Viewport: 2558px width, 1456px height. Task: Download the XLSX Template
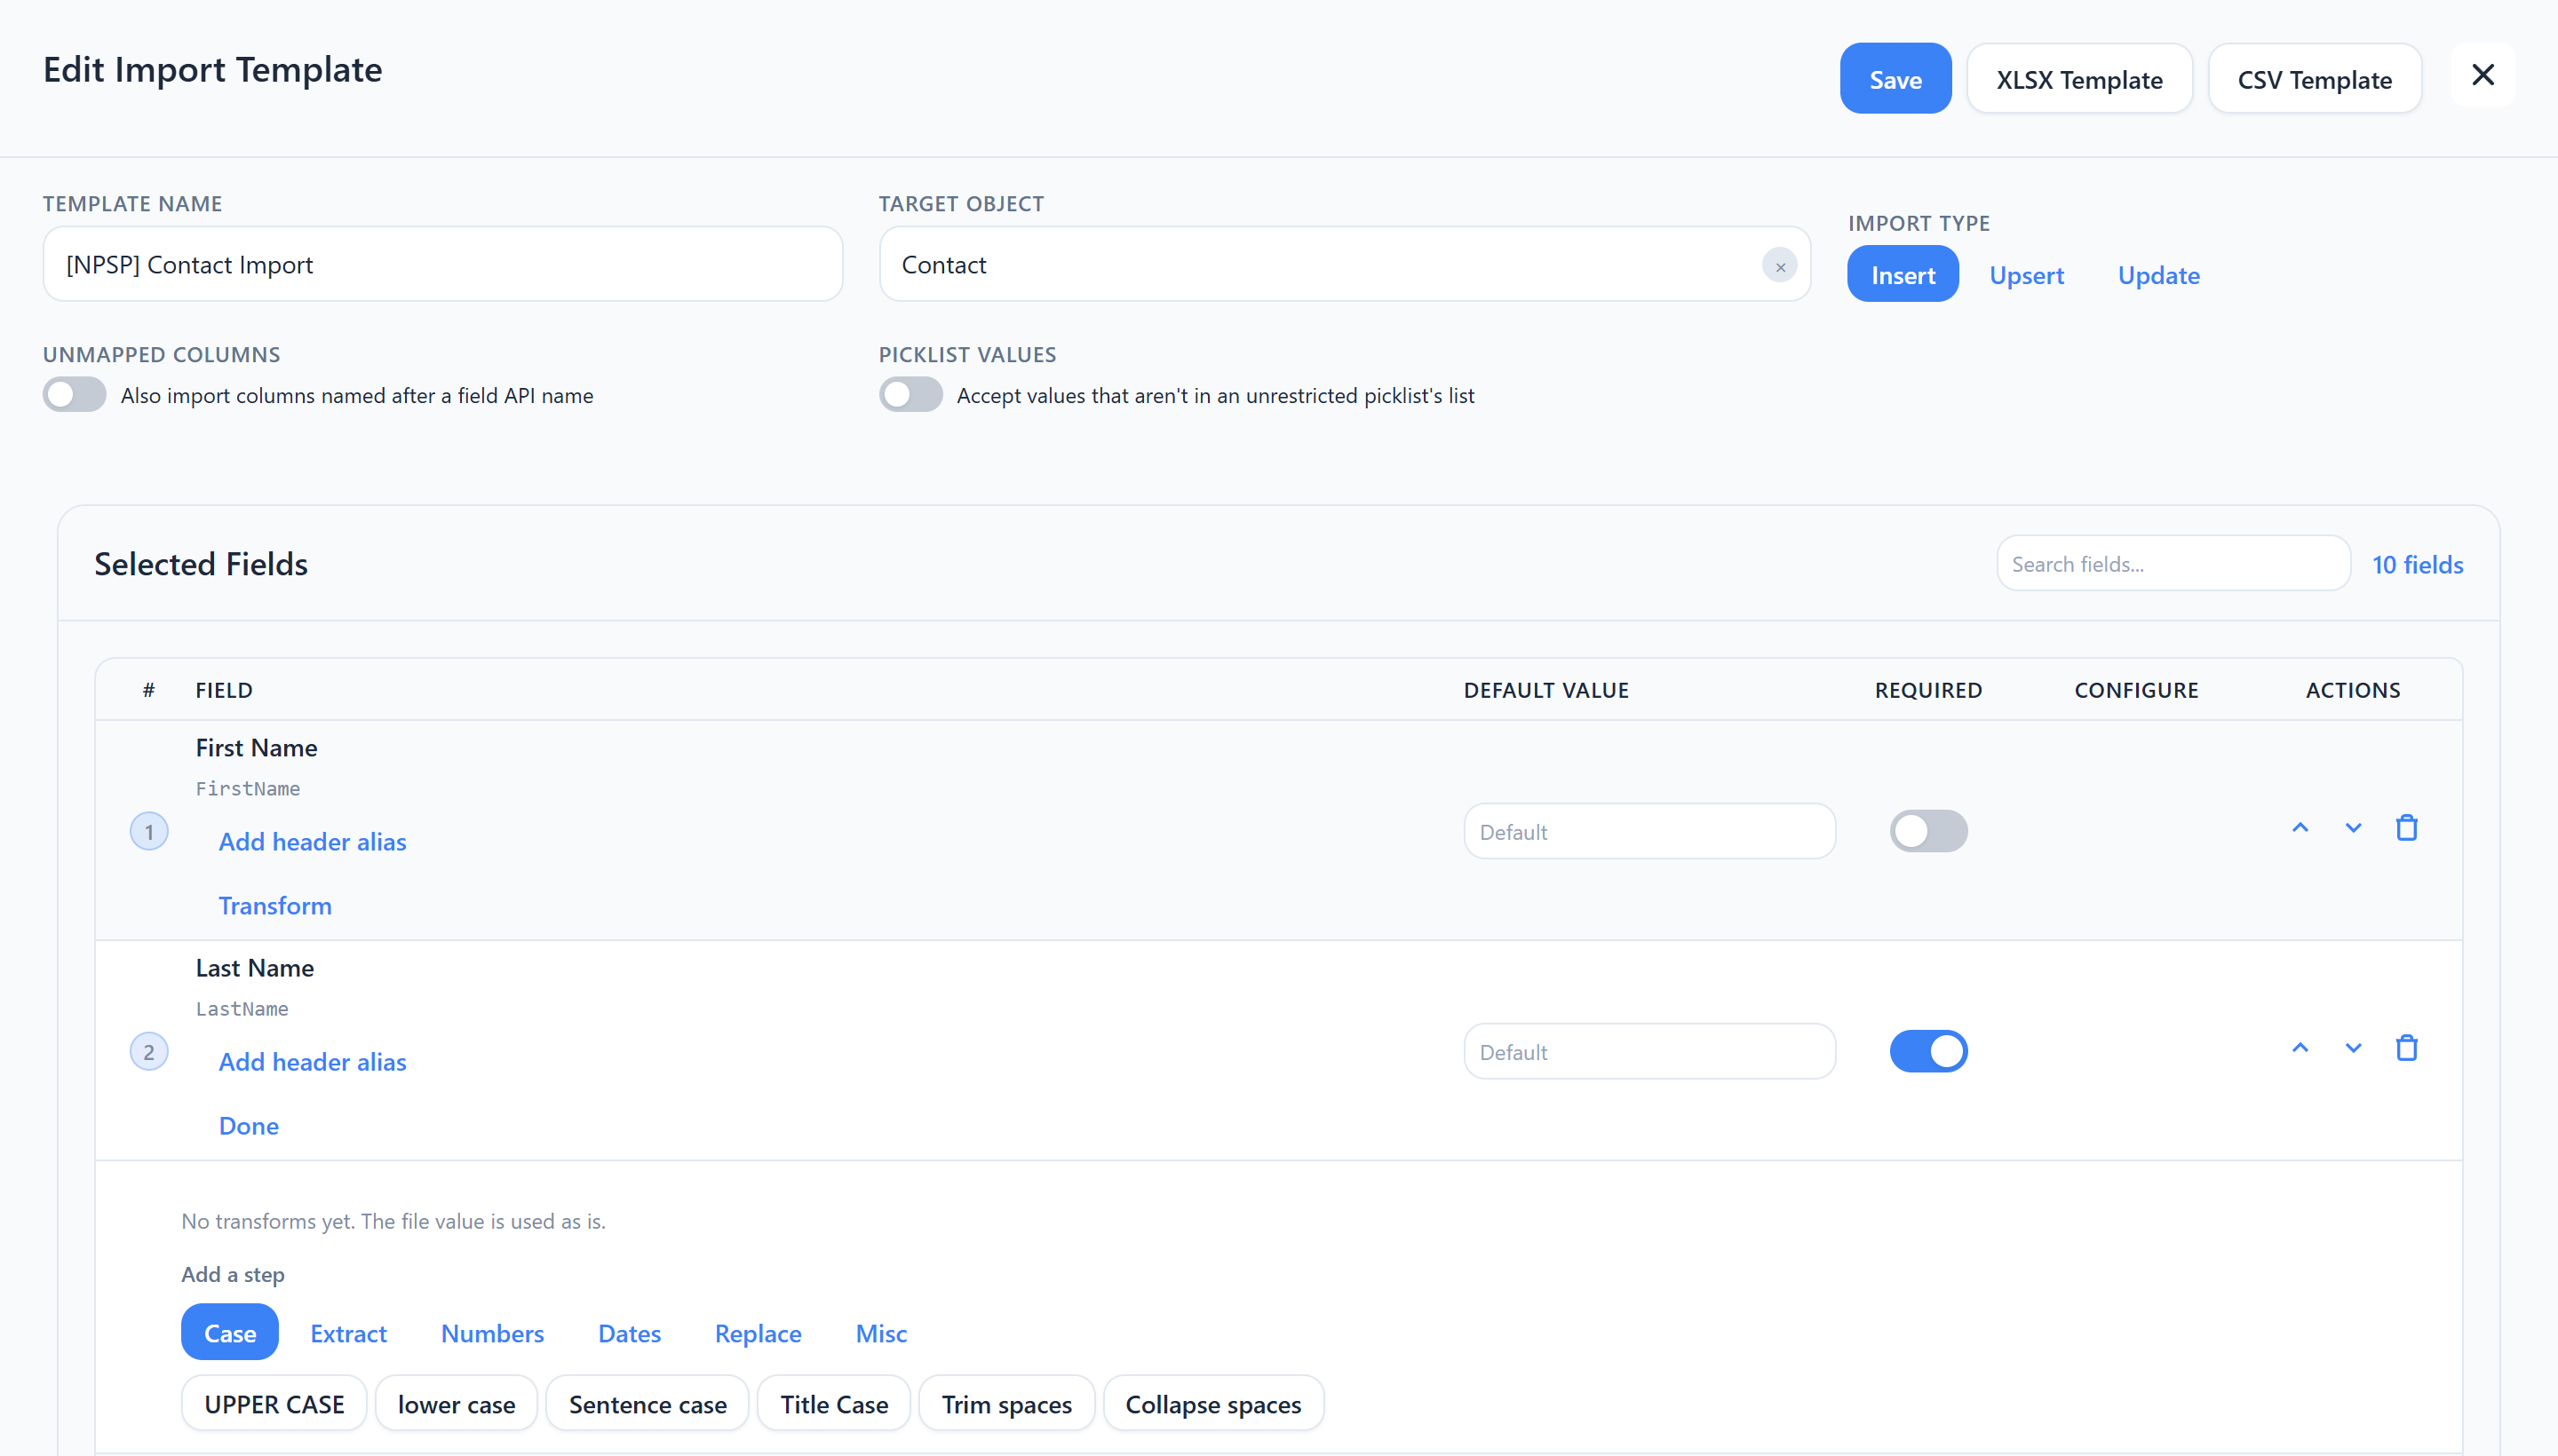click(x=2078, y=79)
